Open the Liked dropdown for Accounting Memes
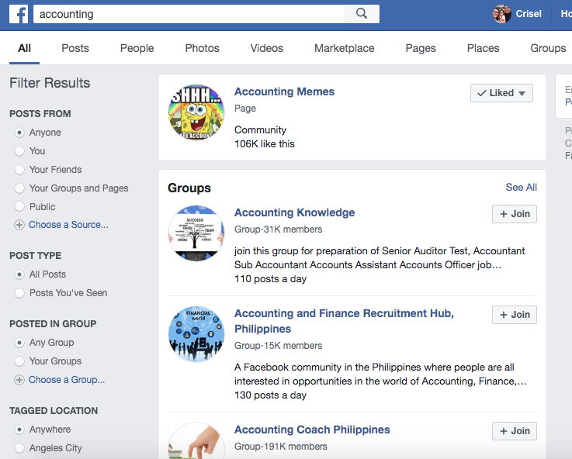 click(x=501, y=93)
